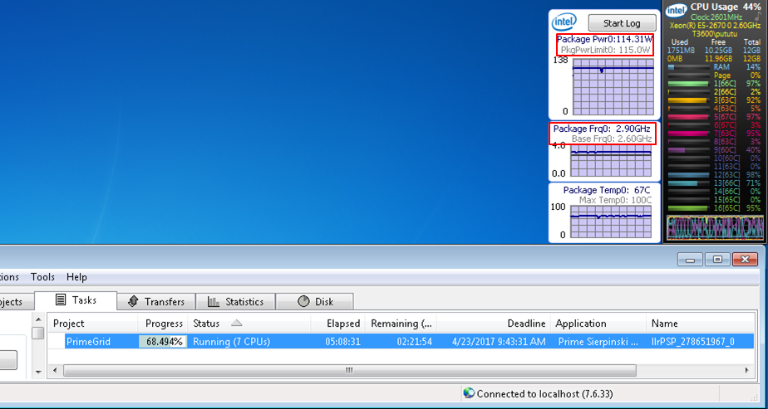Viewport: 768px width, 409px height.
Task: Open the Help menu
Action: coord(76,277)
